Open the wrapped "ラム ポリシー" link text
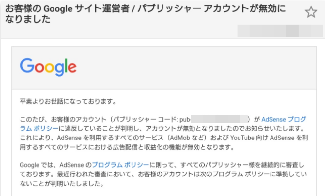325x196 pixels. (39, 129)
